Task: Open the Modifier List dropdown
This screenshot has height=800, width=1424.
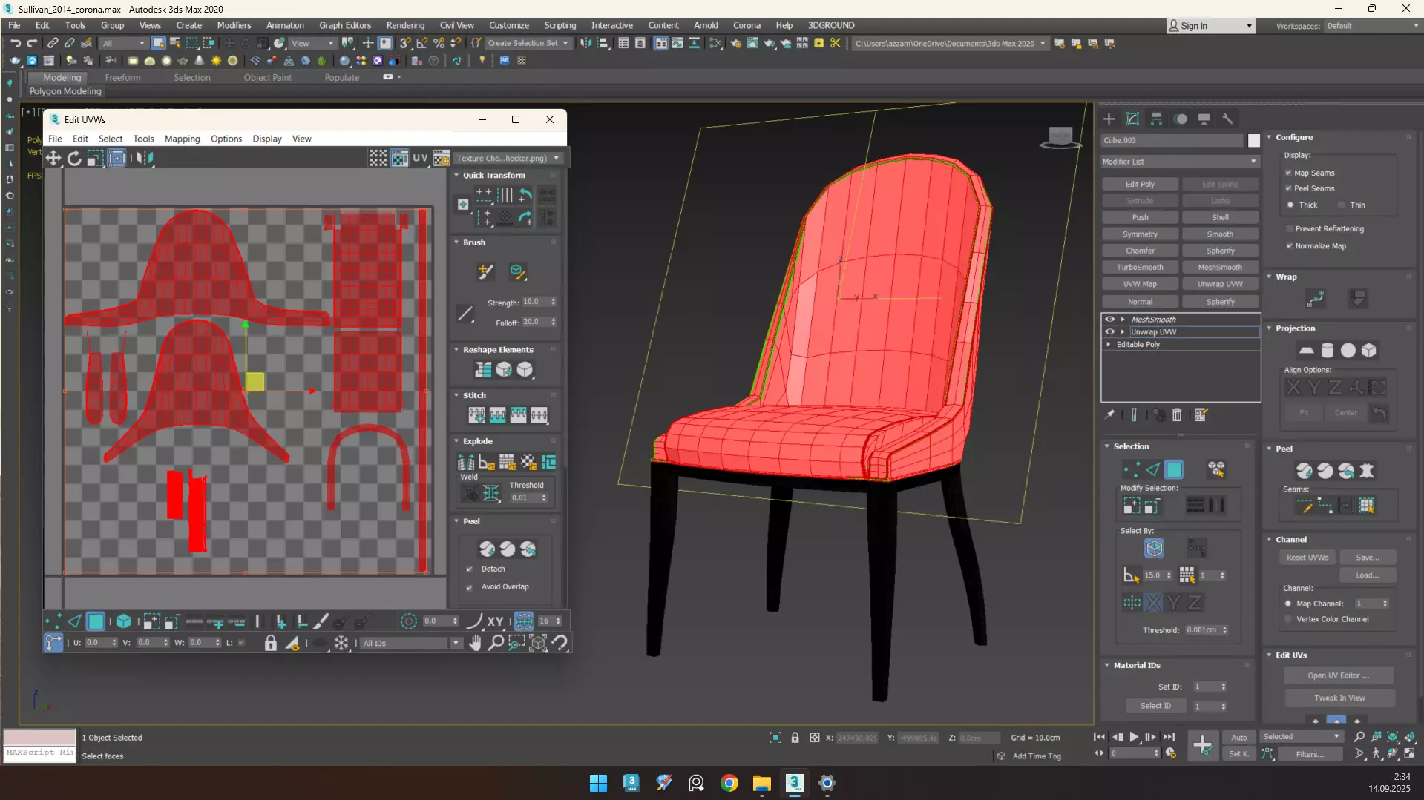Action: [x=1180, y=162]
